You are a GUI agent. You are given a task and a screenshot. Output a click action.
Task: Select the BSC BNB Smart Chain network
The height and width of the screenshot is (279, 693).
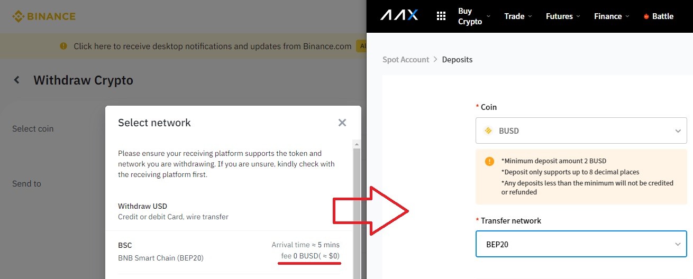(x=229, y=252)
